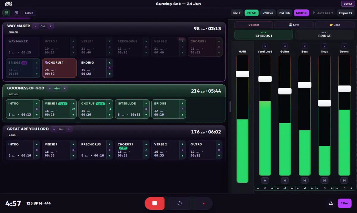Switch to the PITCH tab
The width and height of the screenshot is (357, 213).
tap(252, 13)
